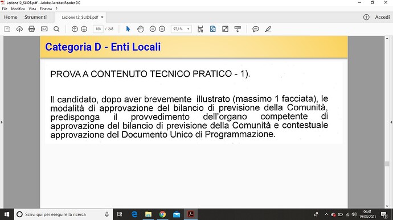Activate the Hand pan tool
The height and width of the screenshot is (220, 393).
140,29
